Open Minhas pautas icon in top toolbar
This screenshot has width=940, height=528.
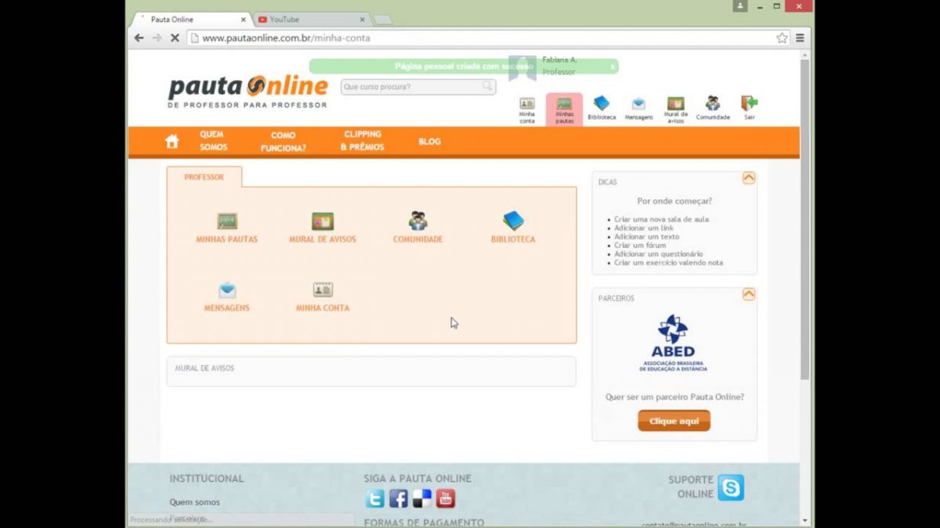pos(564,110)
